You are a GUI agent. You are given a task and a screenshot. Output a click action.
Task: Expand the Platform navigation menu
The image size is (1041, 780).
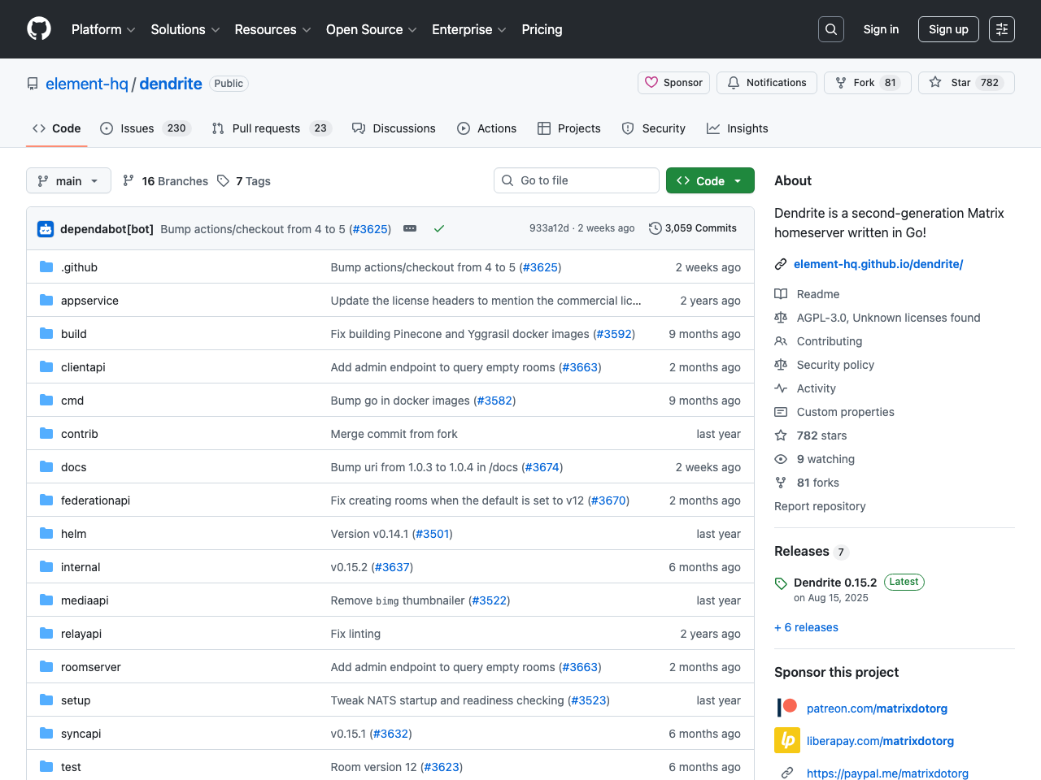[x=103, y=29]
